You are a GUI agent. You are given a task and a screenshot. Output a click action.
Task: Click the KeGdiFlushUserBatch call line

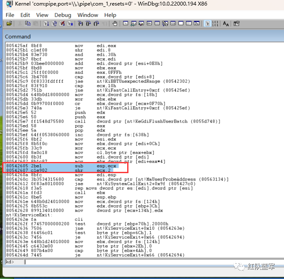(113, 121)
